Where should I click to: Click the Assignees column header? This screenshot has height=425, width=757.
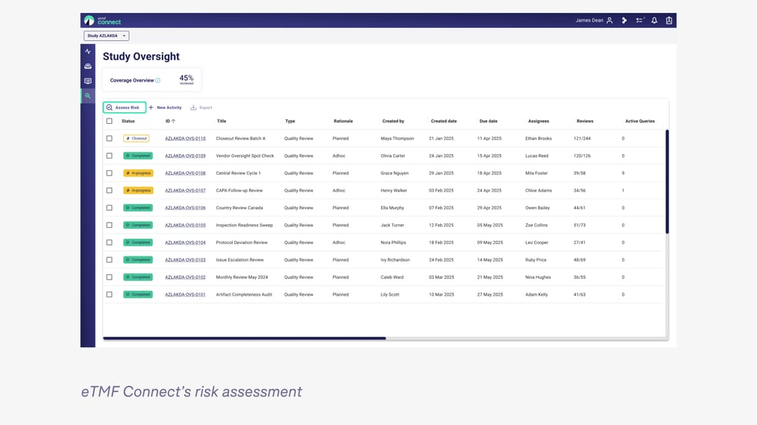pos(538,121)
